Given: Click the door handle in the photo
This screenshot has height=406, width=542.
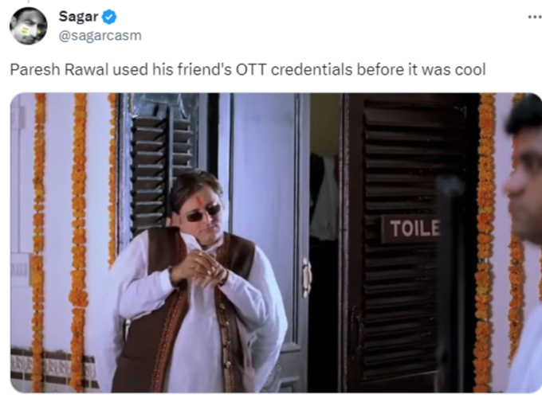Looking at the screenshot, I should (307, 277).
